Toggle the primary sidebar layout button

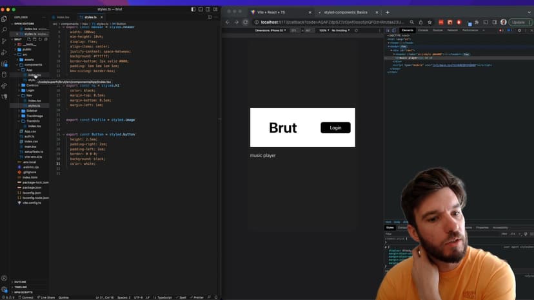click(x=193, y=10)
